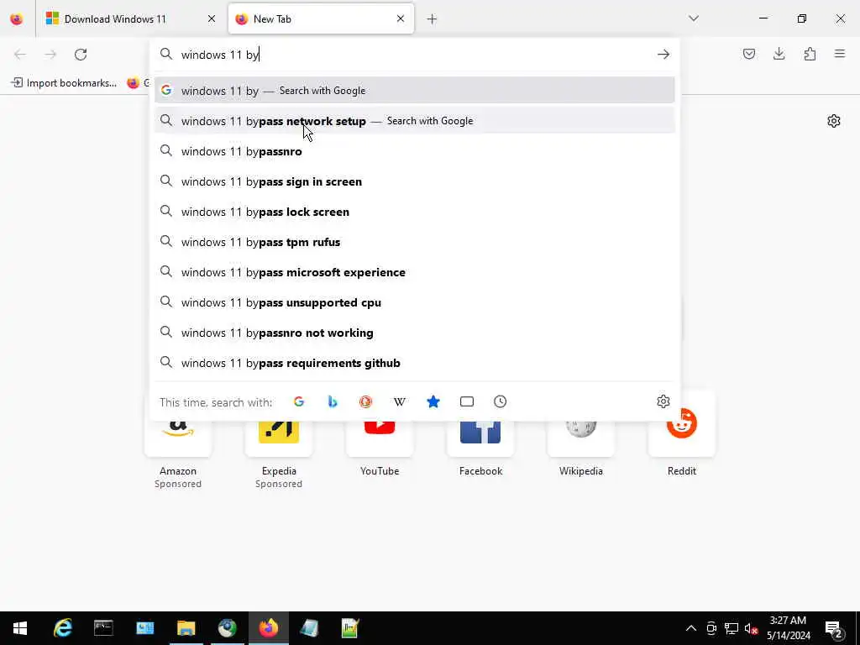Close the Download Windows 11 tab
This screenshot has width=860, height=645.
click(212, 18)
